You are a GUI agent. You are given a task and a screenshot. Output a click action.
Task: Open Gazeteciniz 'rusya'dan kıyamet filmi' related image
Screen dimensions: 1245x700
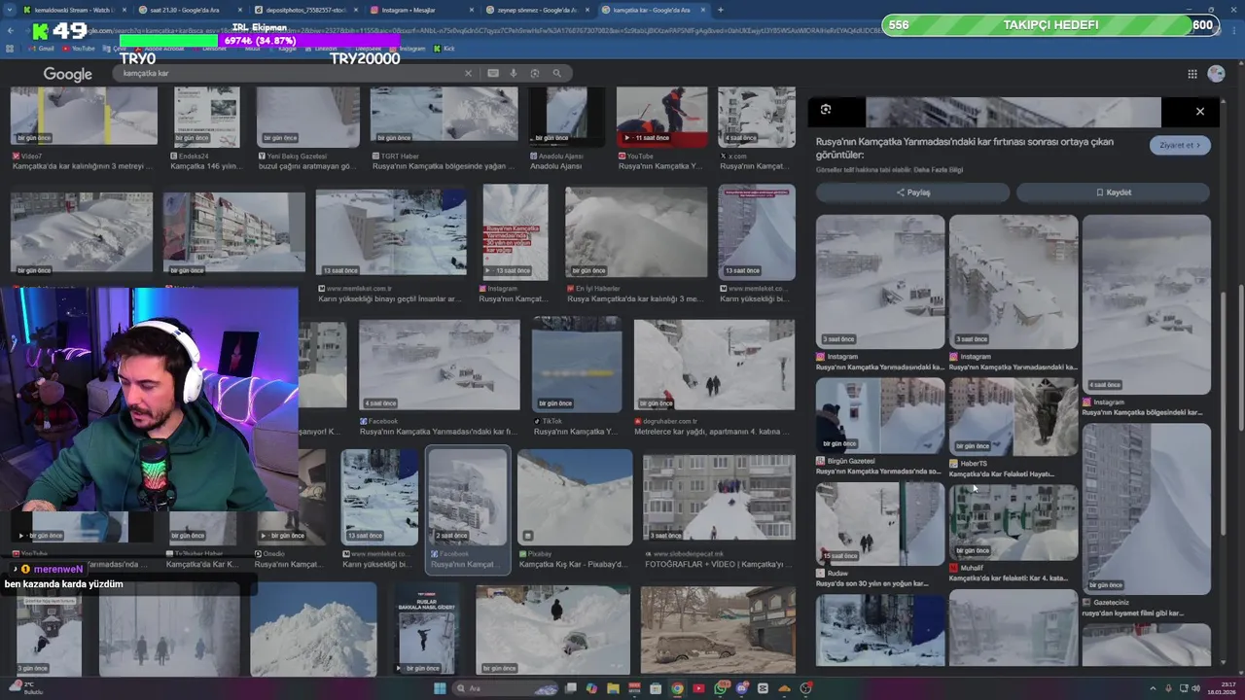[1146, 508]
